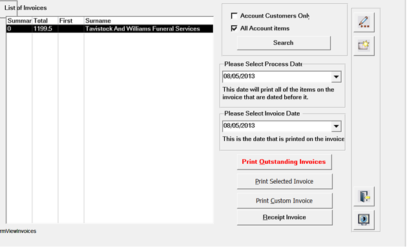Click the exit door icon button
Screen dimensions: 407x247
(364, 196)
